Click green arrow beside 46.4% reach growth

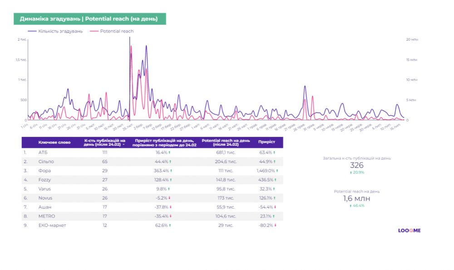(350, 205)
